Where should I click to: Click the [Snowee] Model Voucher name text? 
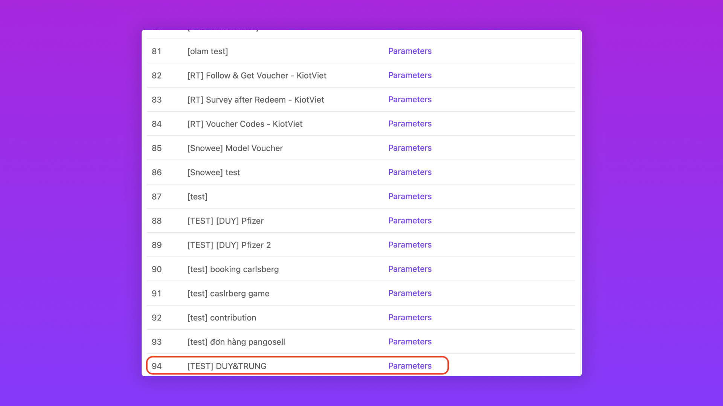point(235,148)
